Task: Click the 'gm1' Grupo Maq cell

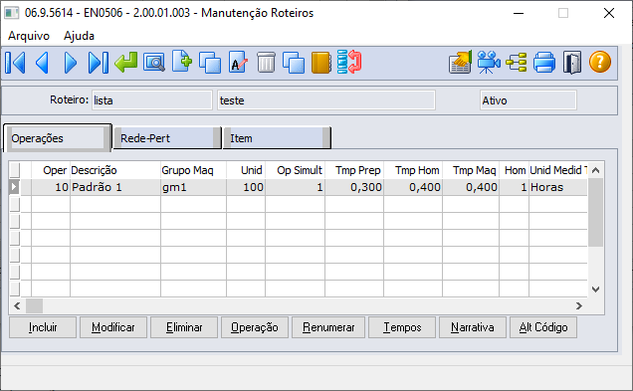Action: click(193, 187)
